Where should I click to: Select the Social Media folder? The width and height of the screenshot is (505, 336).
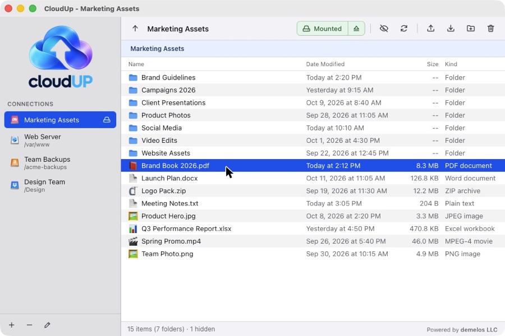point(313,128)
